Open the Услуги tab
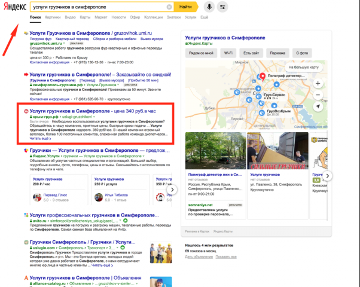Image resolution: width=360 pixels, height=287 pixels. 191,17
